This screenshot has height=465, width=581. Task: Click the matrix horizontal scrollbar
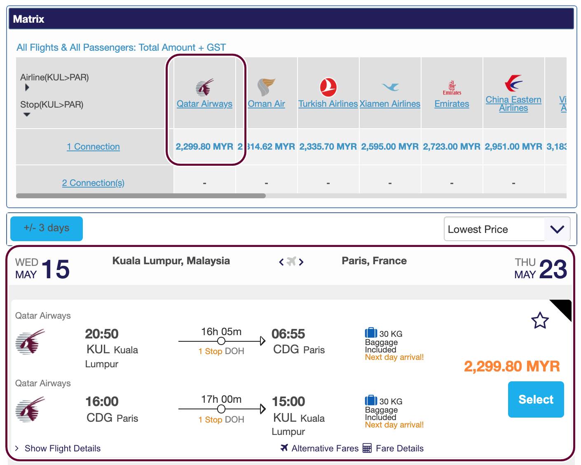[x=141, y=196]
